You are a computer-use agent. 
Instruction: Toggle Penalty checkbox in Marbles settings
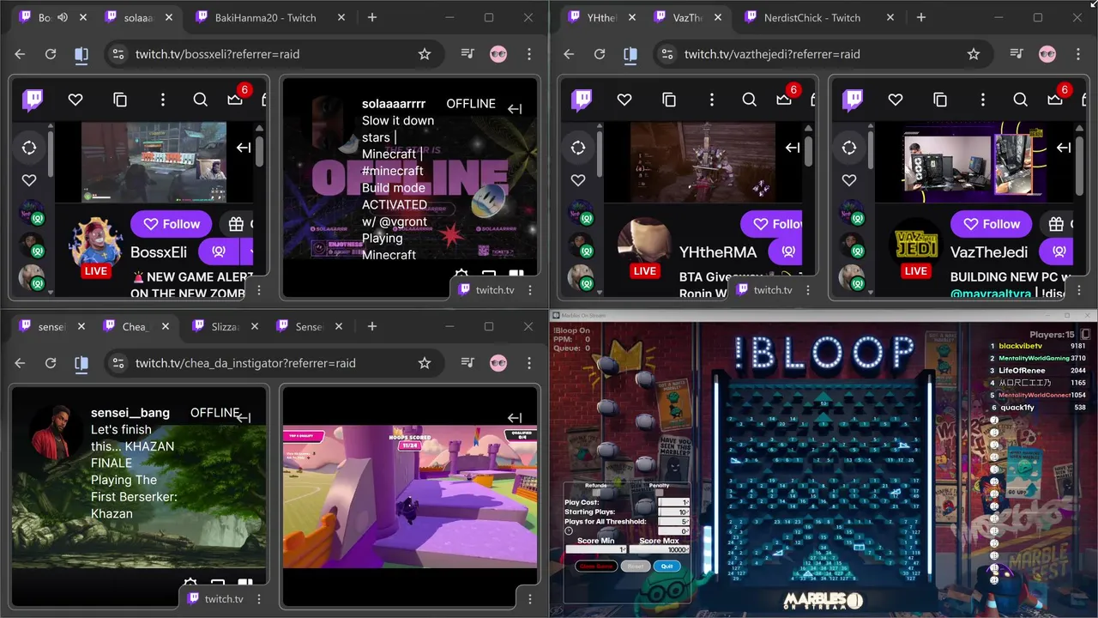point(660,493)
